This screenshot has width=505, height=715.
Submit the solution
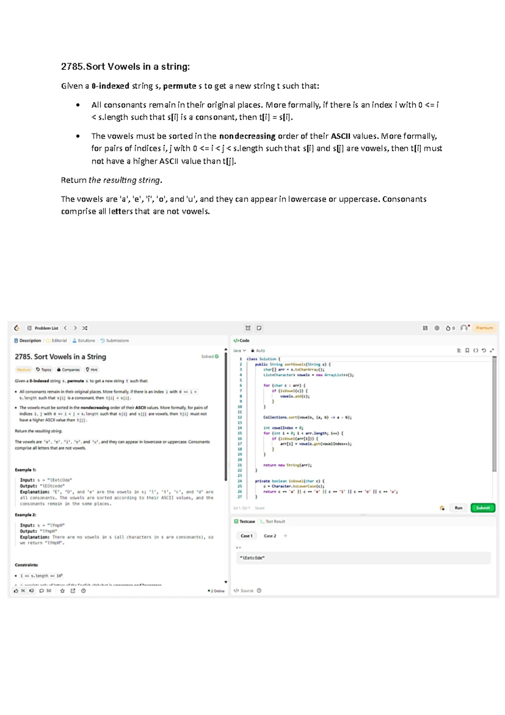[483, 508]
